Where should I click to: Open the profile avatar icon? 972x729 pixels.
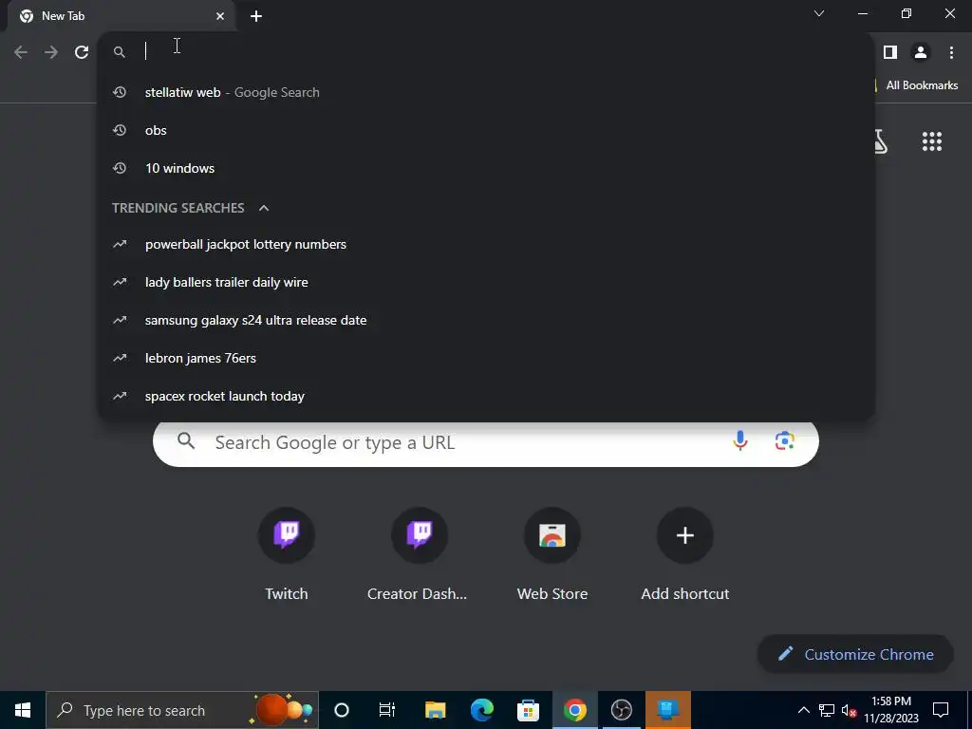[921, 52]
